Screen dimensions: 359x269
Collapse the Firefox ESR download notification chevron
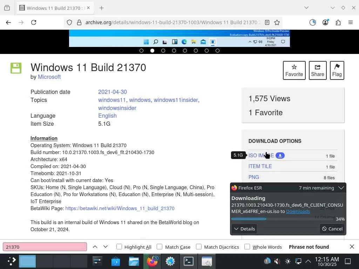pyautogui.click(x=341, y=188)
